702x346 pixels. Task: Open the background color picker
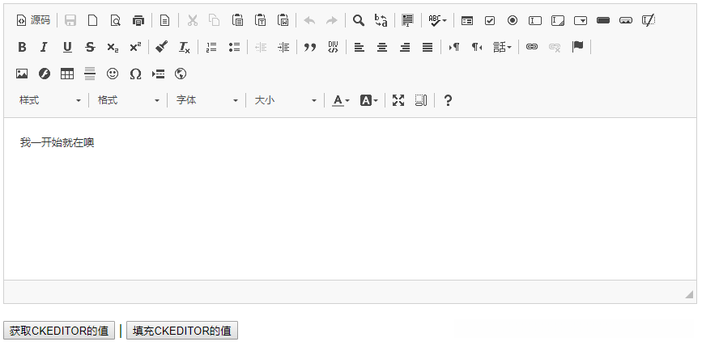pyautogui.click(x=369, y=100)
